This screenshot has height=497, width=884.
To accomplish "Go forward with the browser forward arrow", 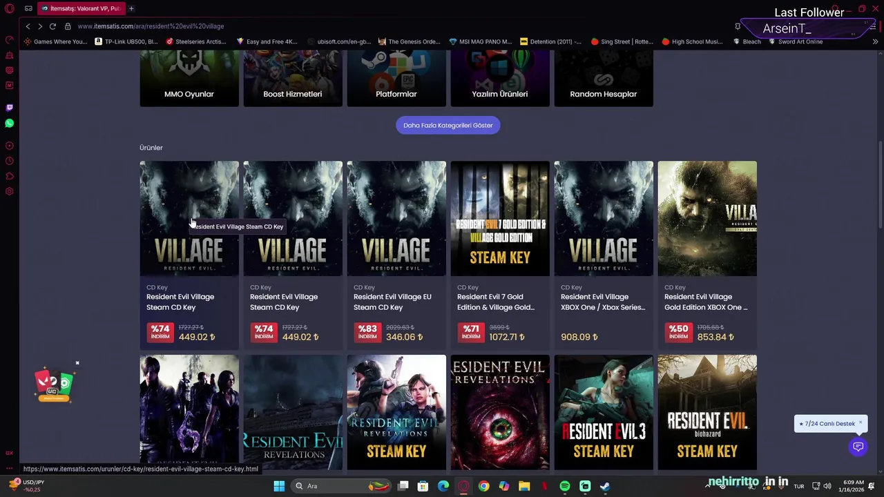I will [40, 26].
